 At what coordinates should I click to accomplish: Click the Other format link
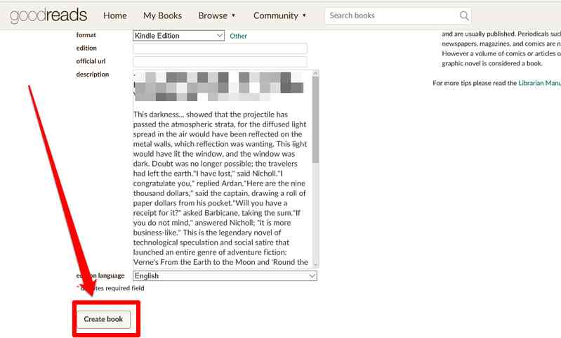coord(238,36)
